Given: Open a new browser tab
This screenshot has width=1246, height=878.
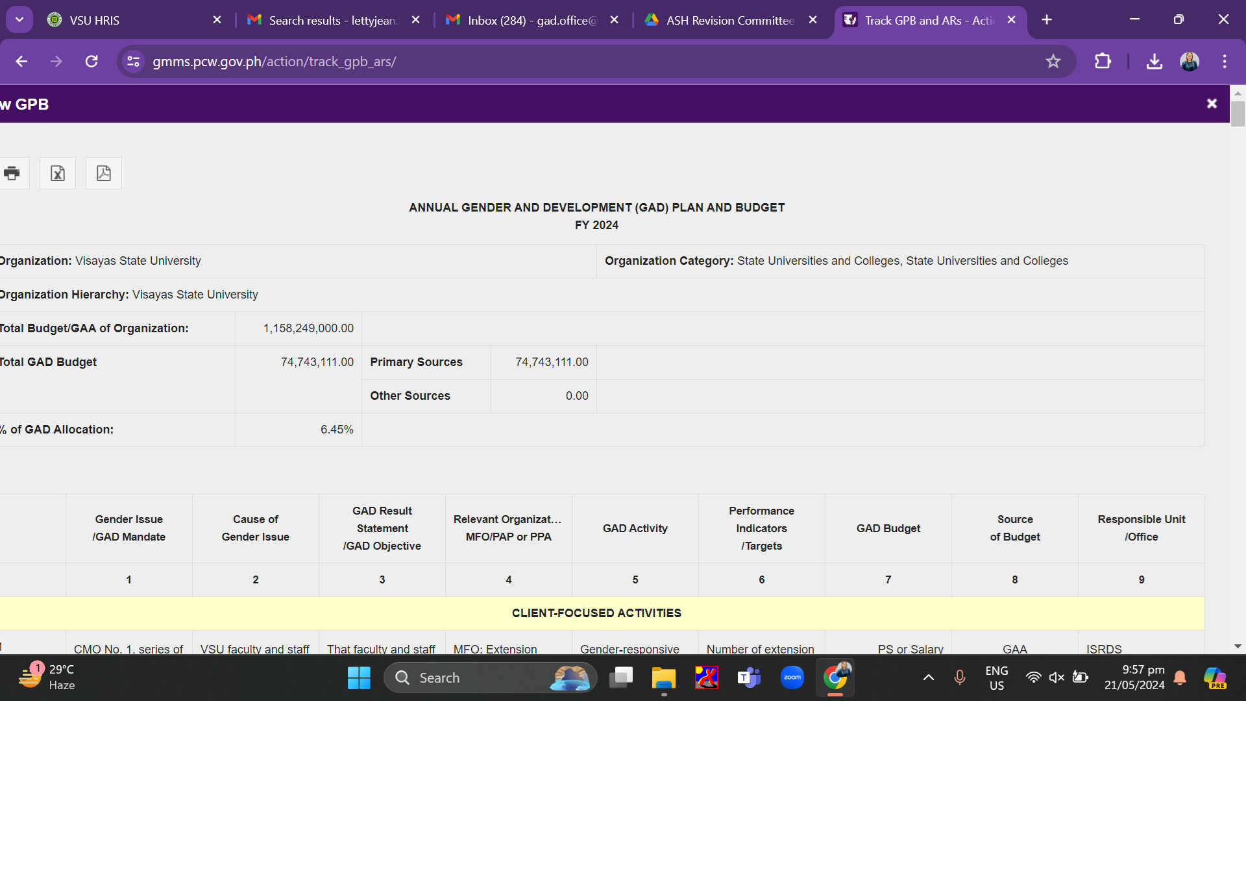Looking at the screenshot, I should (1047, 20).
